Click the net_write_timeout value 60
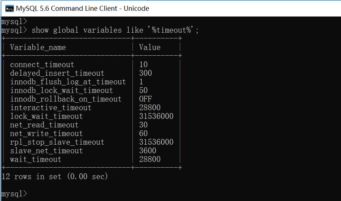The image size is (341, 201). [143, 133]
